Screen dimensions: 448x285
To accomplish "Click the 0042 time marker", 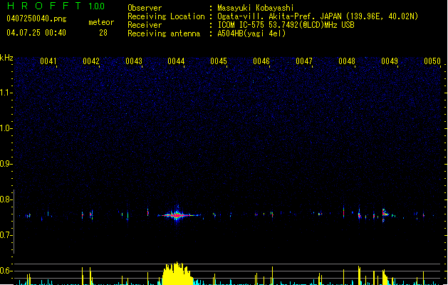I will tap(91, 61).
